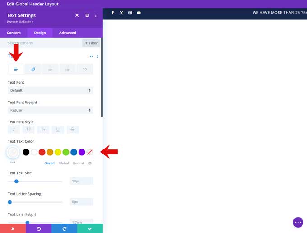The width and height of the screenshot is (307, 233).
Task: Select the ordered list settings tab
Action: tap(68, 69)
